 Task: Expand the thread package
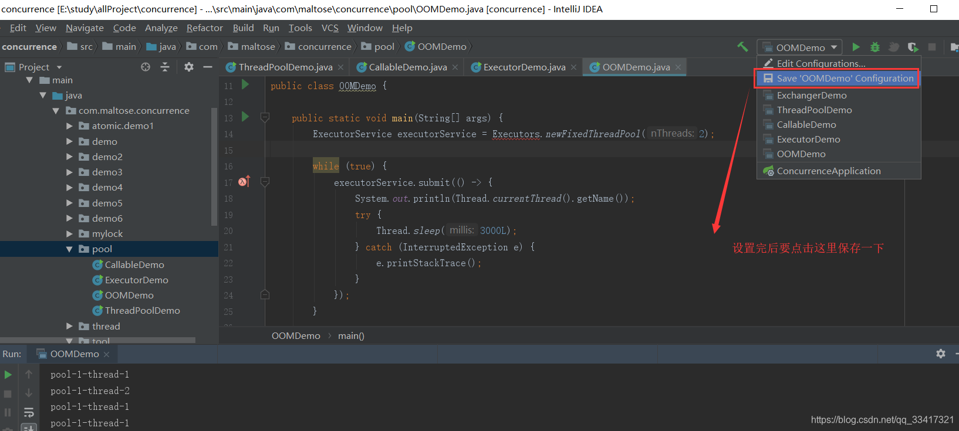pyautogui.click(x=69, y=326)
